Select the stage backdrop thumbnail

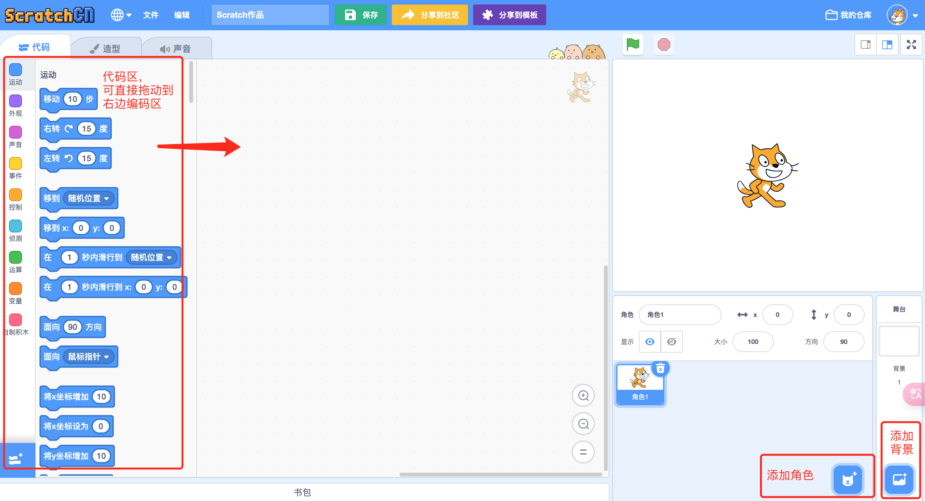point(899,340)
